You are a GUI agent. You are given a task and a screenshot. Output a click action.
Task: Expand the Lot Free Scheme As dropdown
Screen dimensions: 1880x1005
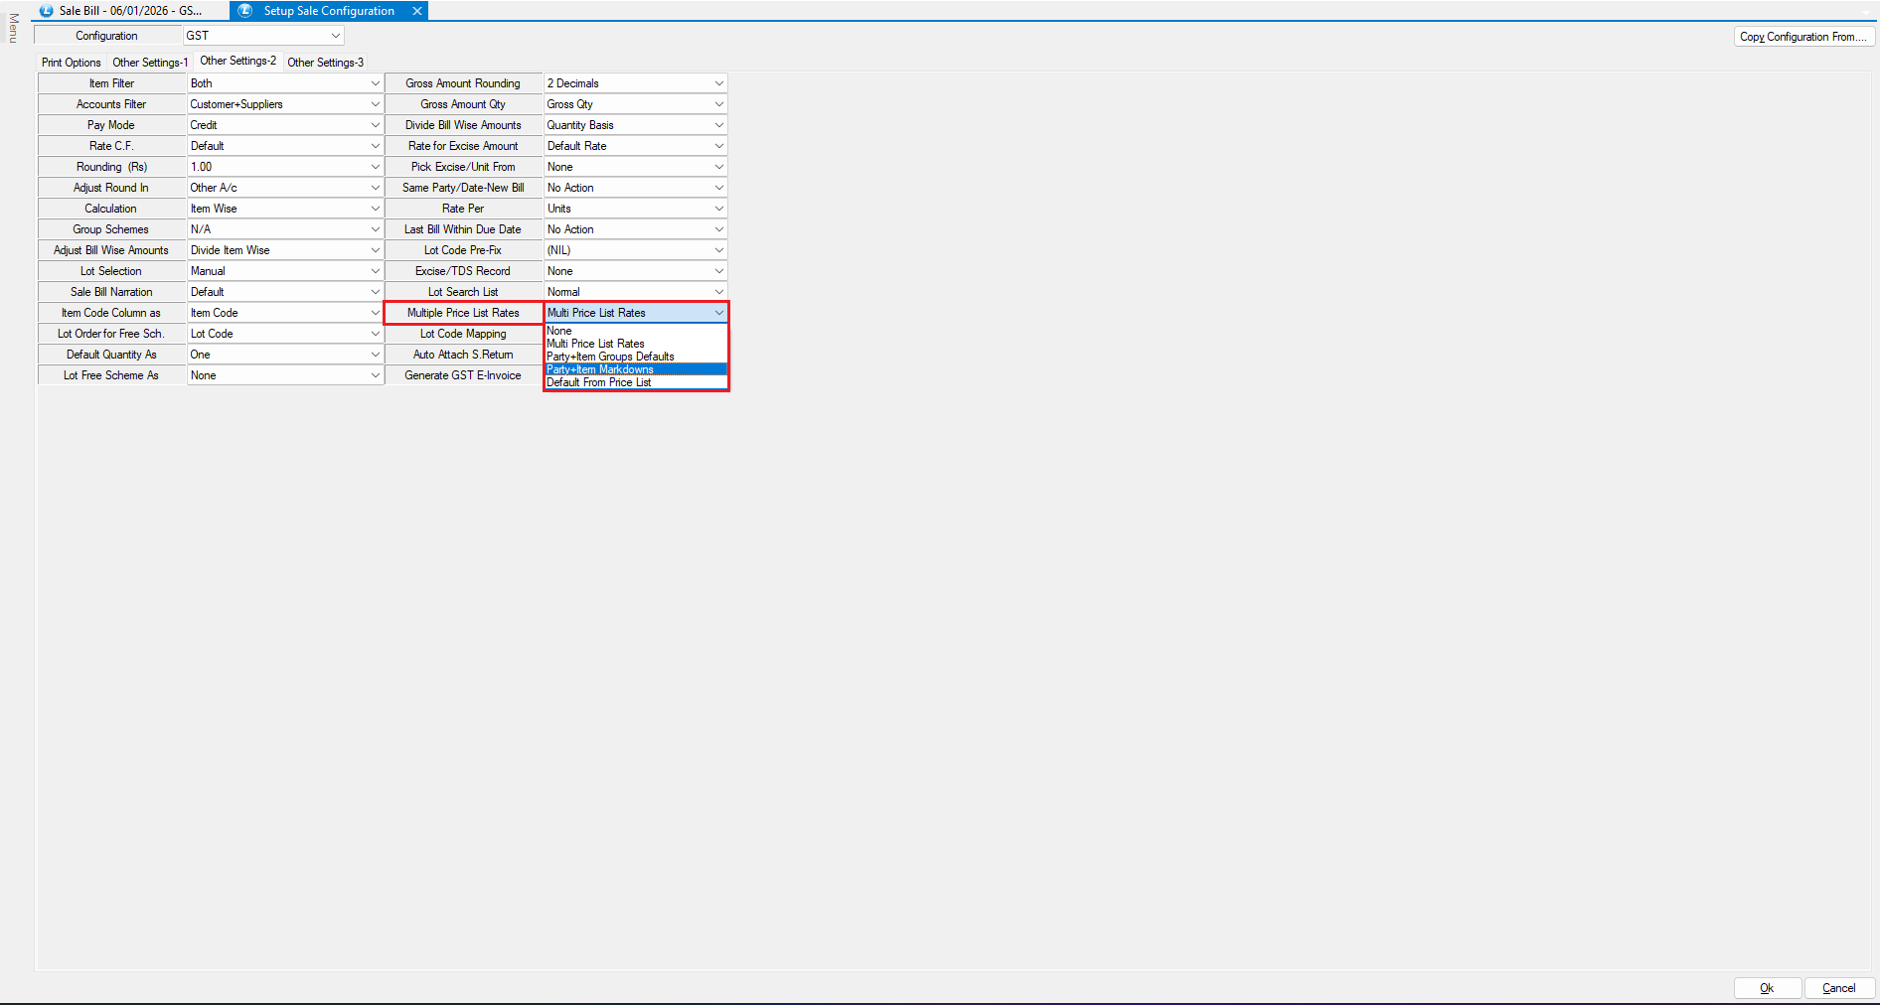click(375, 375)
